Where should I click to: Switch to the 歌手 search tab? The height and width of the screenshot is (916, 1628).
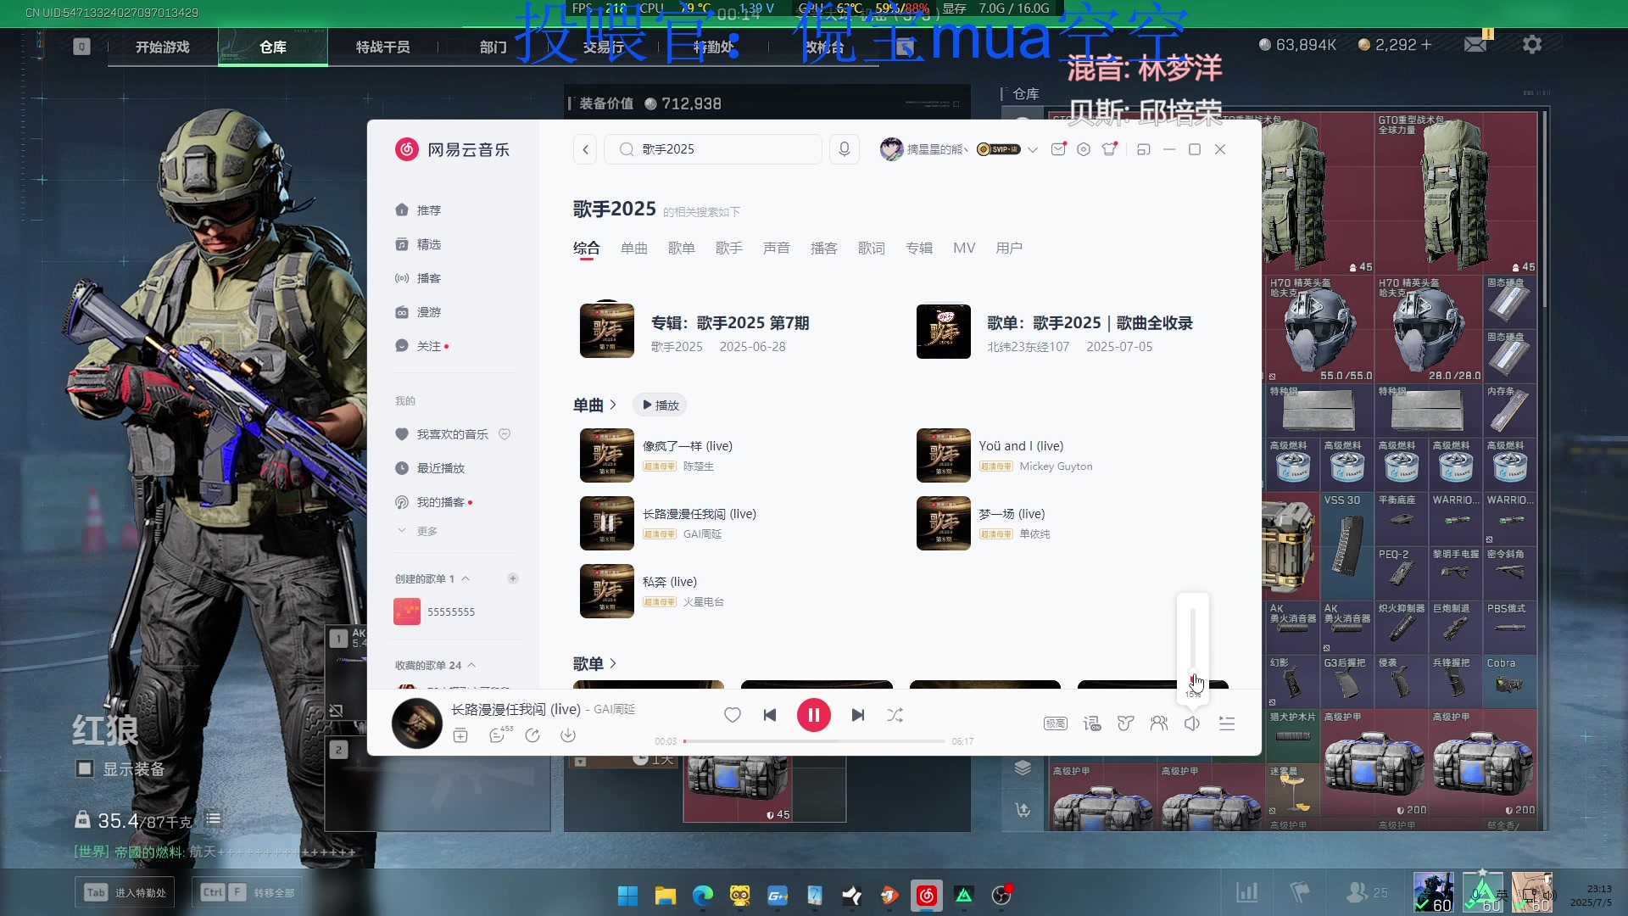[x=729, y=248]
